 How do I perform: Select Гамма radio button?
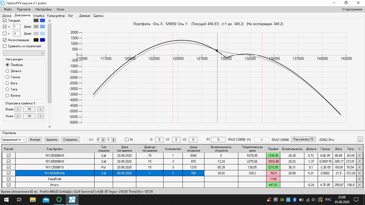[7, 77]
